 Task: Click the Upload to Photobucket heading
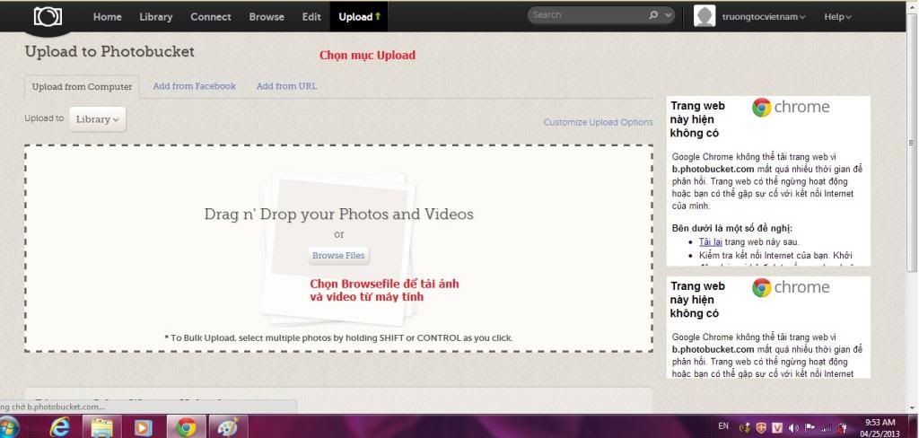(x=109, y=51)
